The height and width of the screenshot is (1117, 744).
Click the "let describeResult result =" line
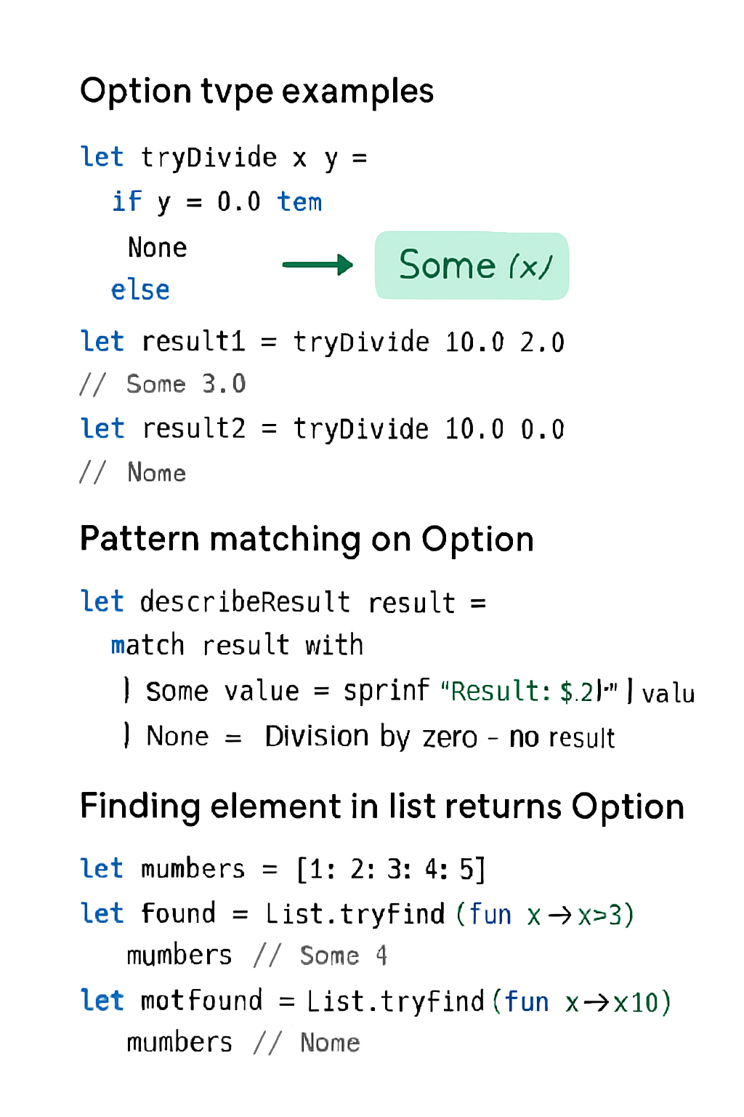pyautogui.click(x=283, y=602)
